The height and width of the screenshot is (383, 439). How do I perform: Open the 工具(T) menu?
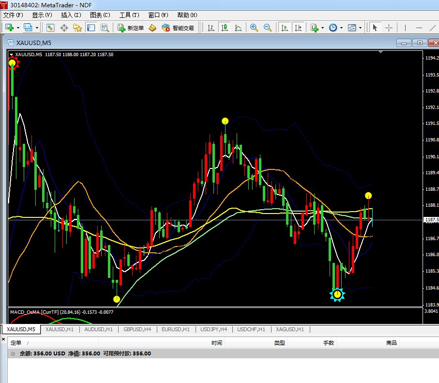[129, 15]
